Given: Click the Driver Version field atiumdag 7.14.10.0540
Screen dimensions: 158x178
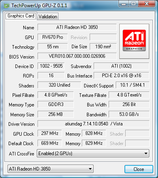Looking at the screenshot, I should [x=94, y=124].
